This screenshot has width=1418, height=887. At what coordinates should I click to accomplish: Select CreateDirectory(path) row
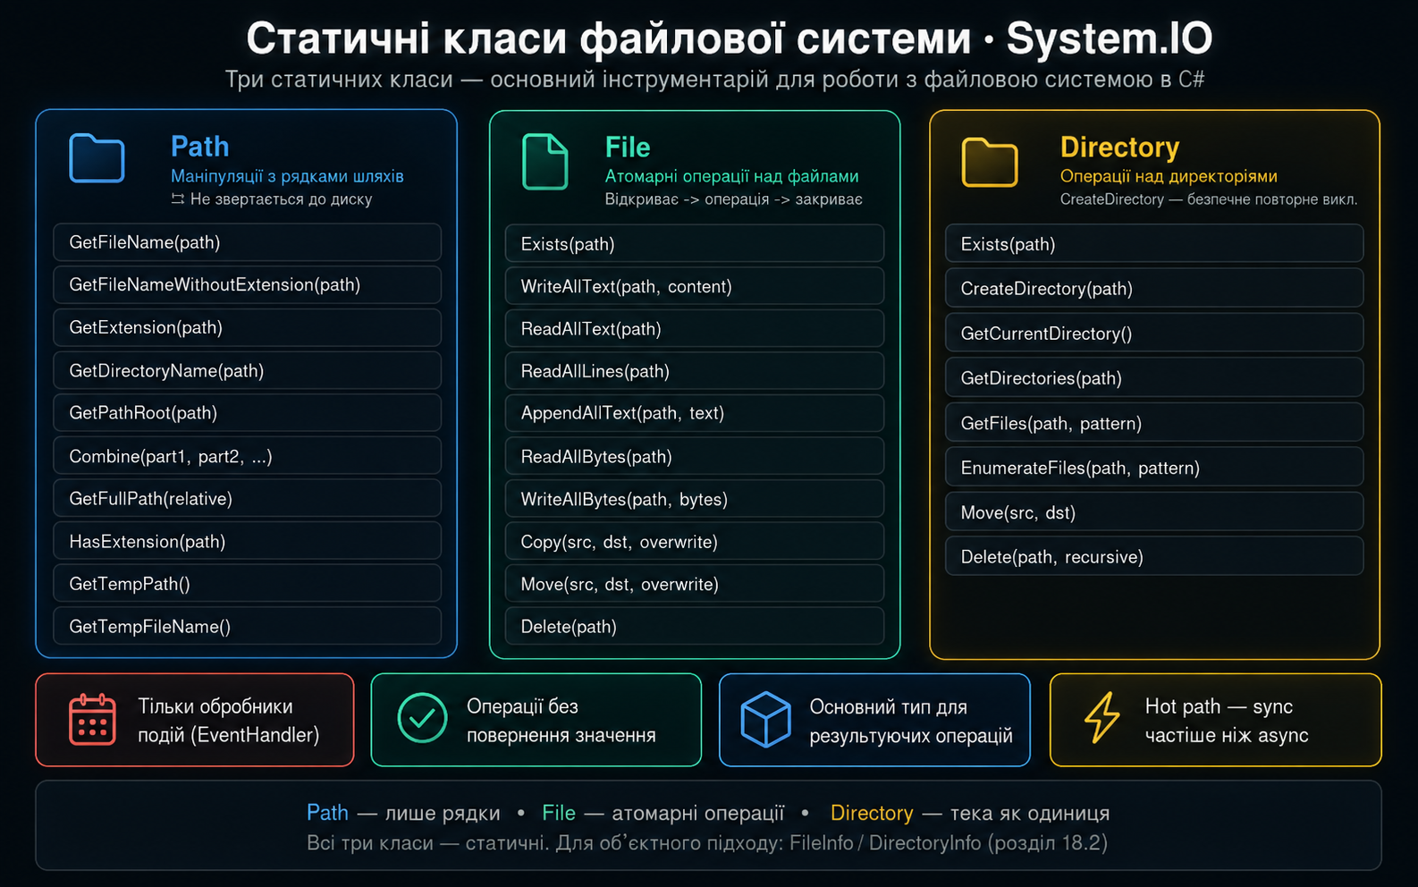tap(1154, 288)
